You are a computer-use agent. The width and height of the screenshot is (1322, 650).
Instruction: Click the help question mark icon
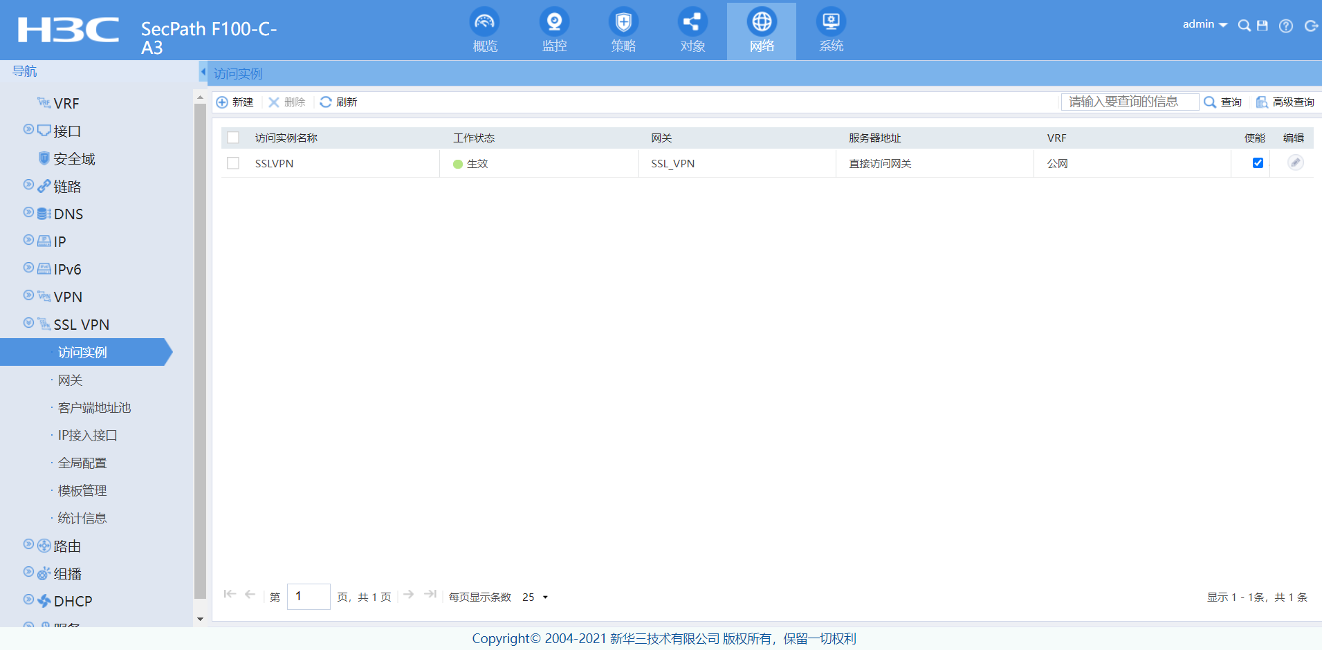pyautogui.click(x=1285, y=26)
